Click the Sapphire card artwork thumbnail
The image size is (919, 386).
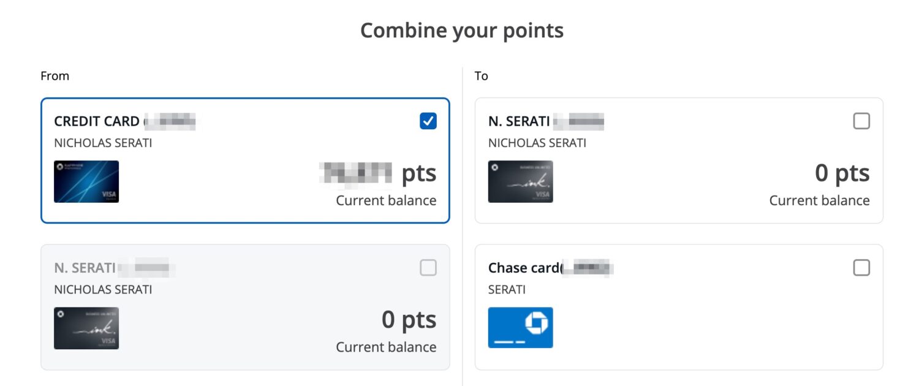(86, 181)
